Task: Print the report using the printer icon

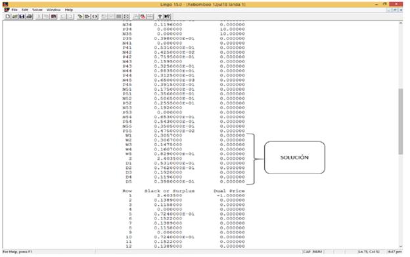Action: pyautogui.click(x=29, y=16)
